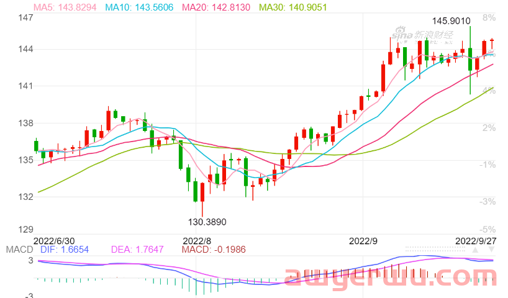Viewport: 508px width, 298px height.
Task: Click the 145.9010 high price annotation
Action: (x=451, y=21)
